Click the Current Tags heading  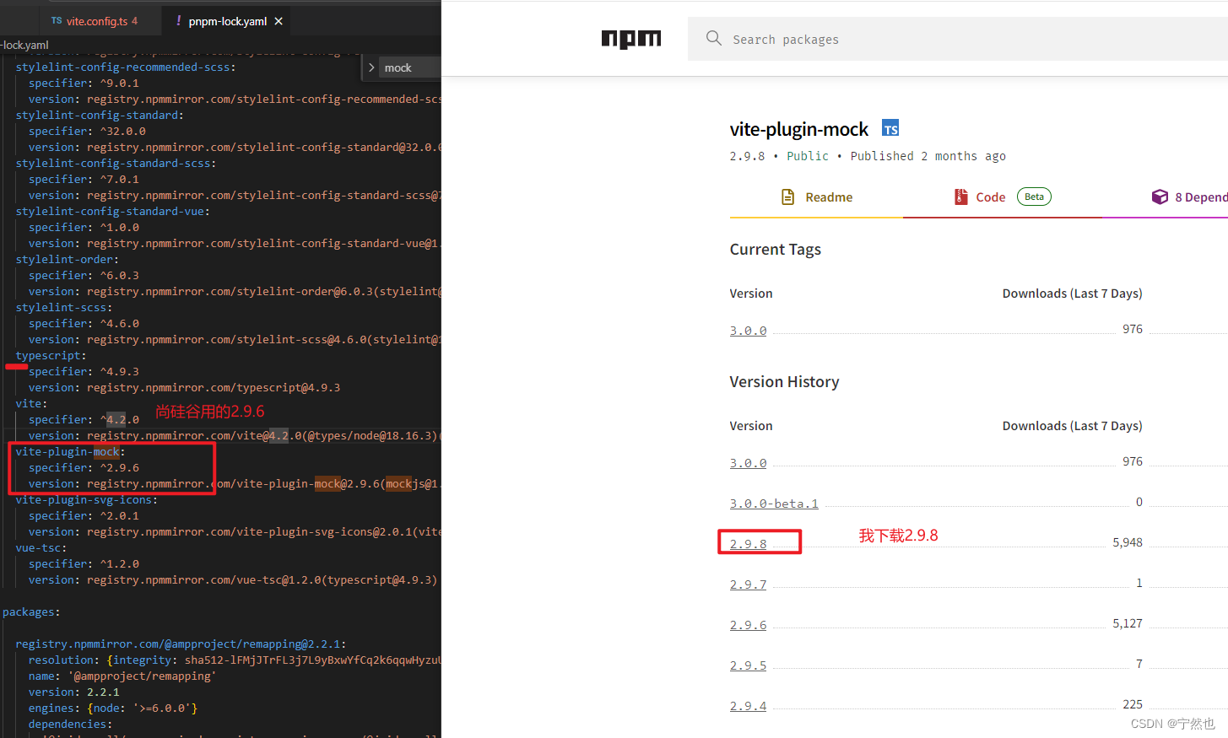(x=775, y=250)
